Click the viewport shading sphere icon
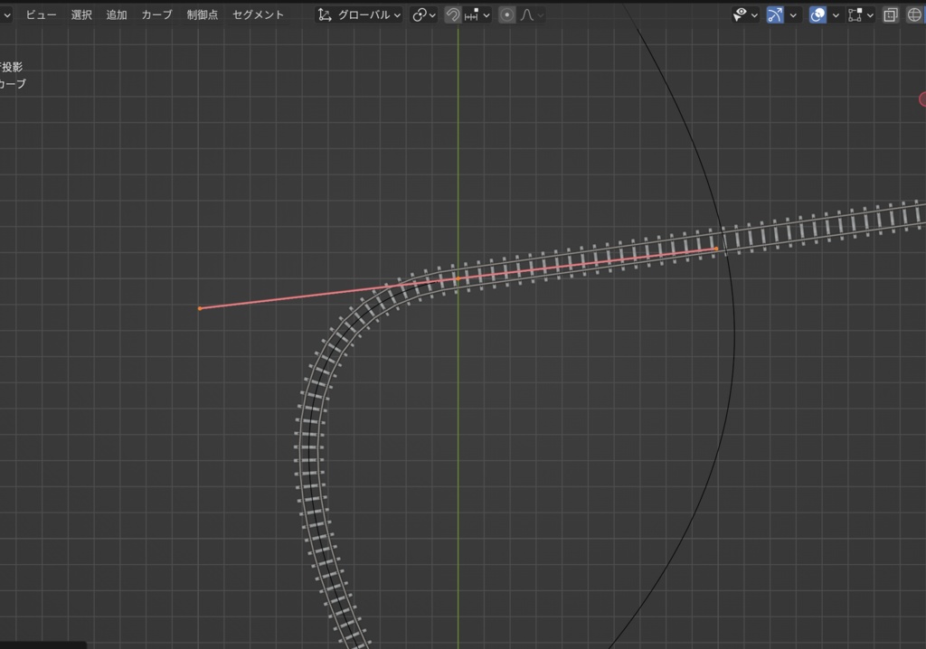This screenshot has width=926, height=649. click(x=915, y=14)
